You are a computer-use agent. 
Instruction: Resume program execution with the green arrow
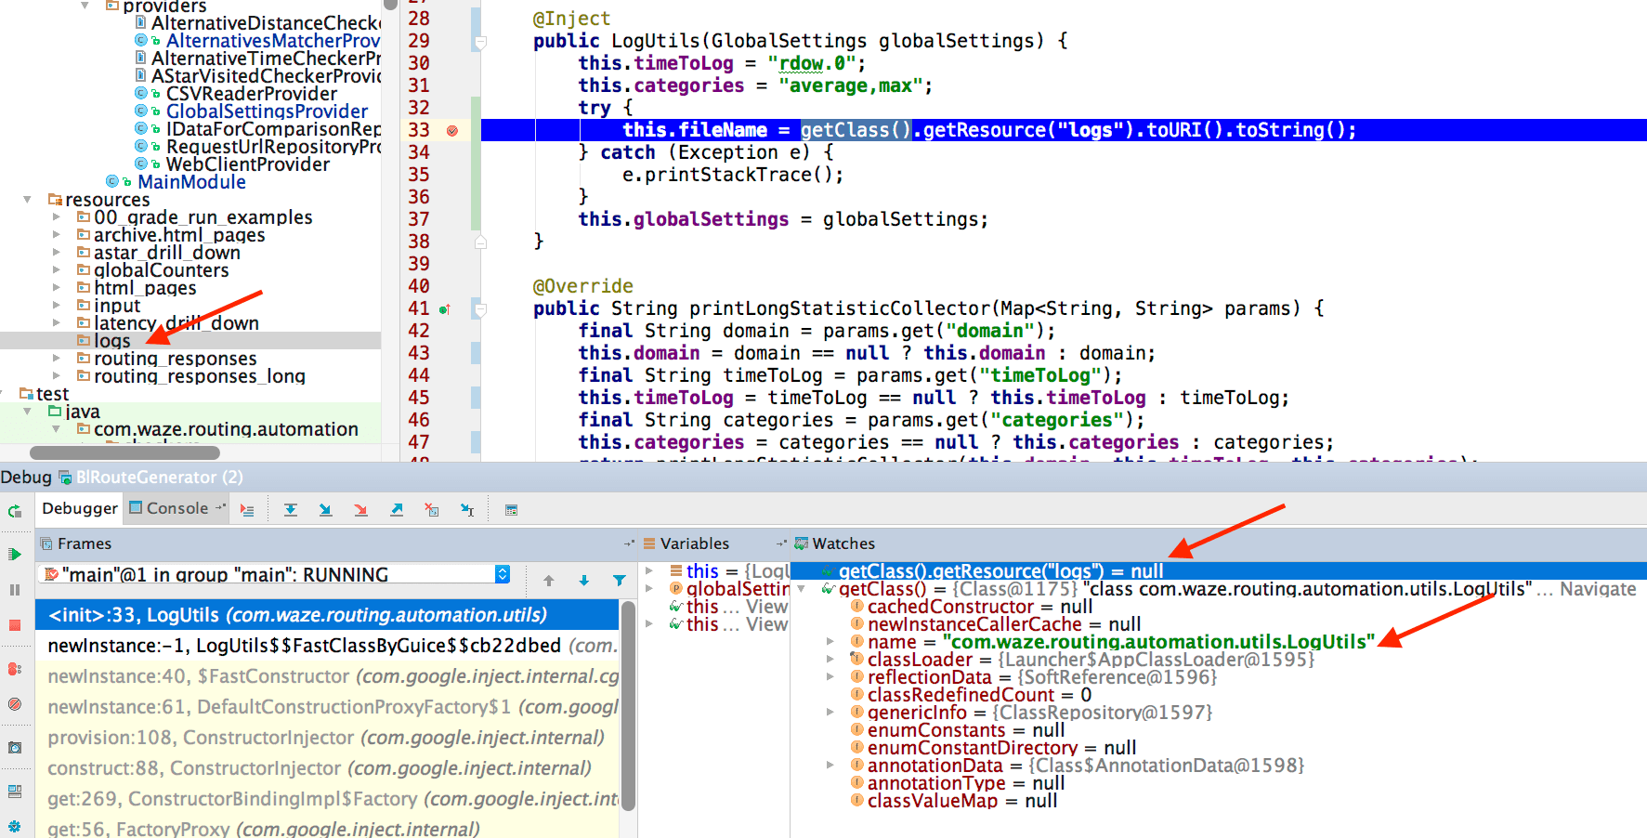click(14, 555)
